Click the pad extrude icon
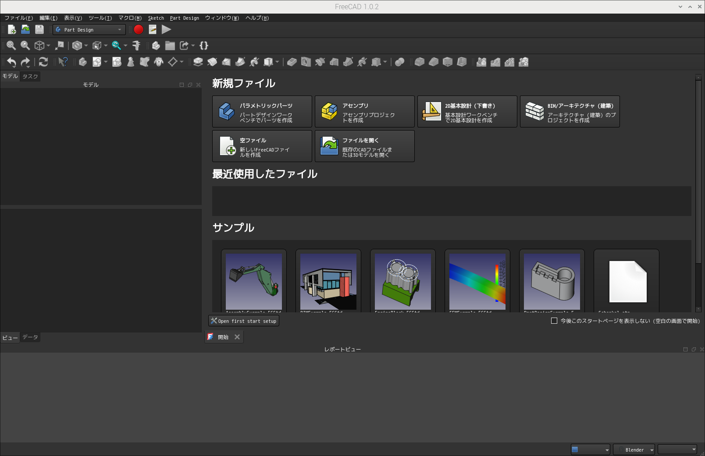Screen dimensions: 705x456 pos(198,62)
